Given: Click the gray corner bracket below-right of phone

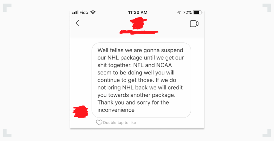Looking at the screenshot, I should coord(266,133).
